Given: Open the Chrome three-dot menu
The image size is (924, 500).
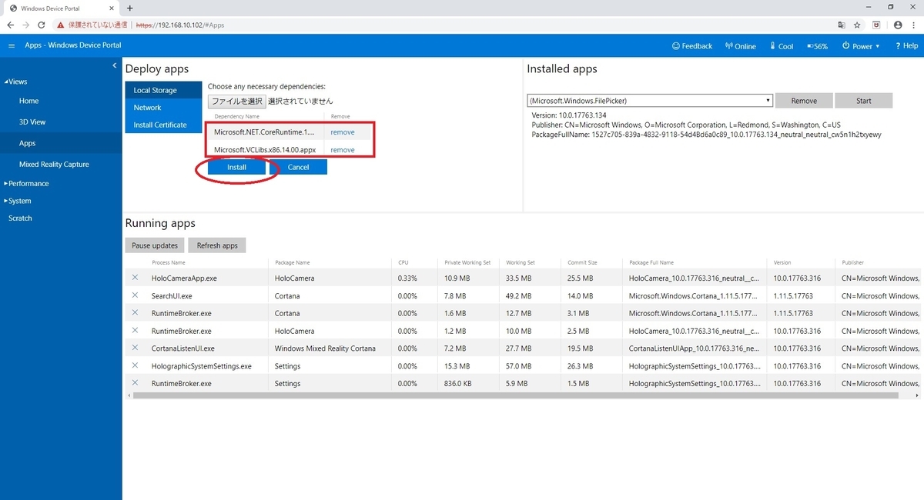Looking at the screenshot, I should coord(914,25).
